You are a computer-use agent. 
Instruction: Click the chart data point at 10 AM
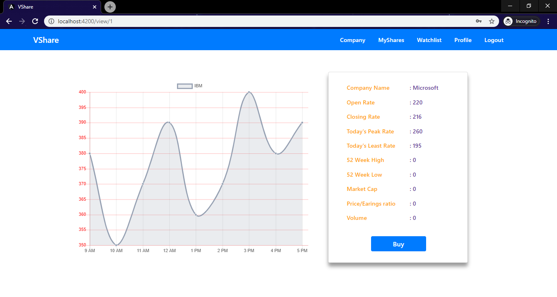click(x=116, y=245)
